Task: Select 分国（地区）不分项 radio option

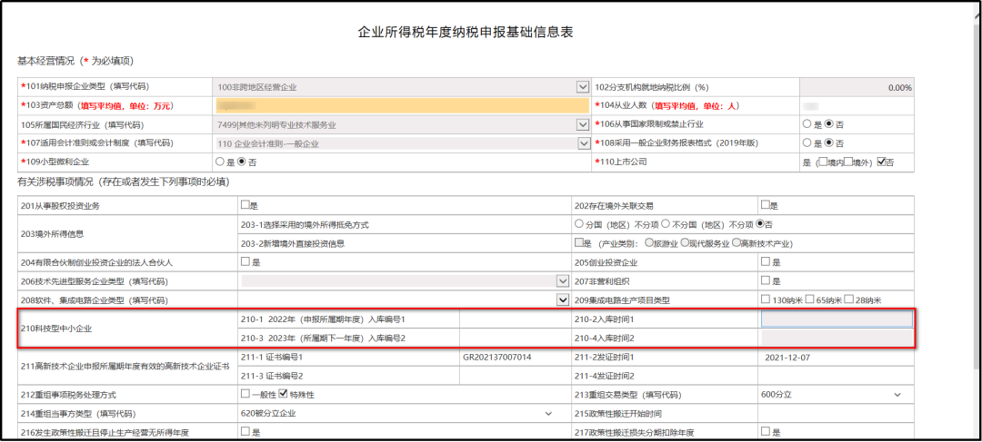Action: [578, 224]
